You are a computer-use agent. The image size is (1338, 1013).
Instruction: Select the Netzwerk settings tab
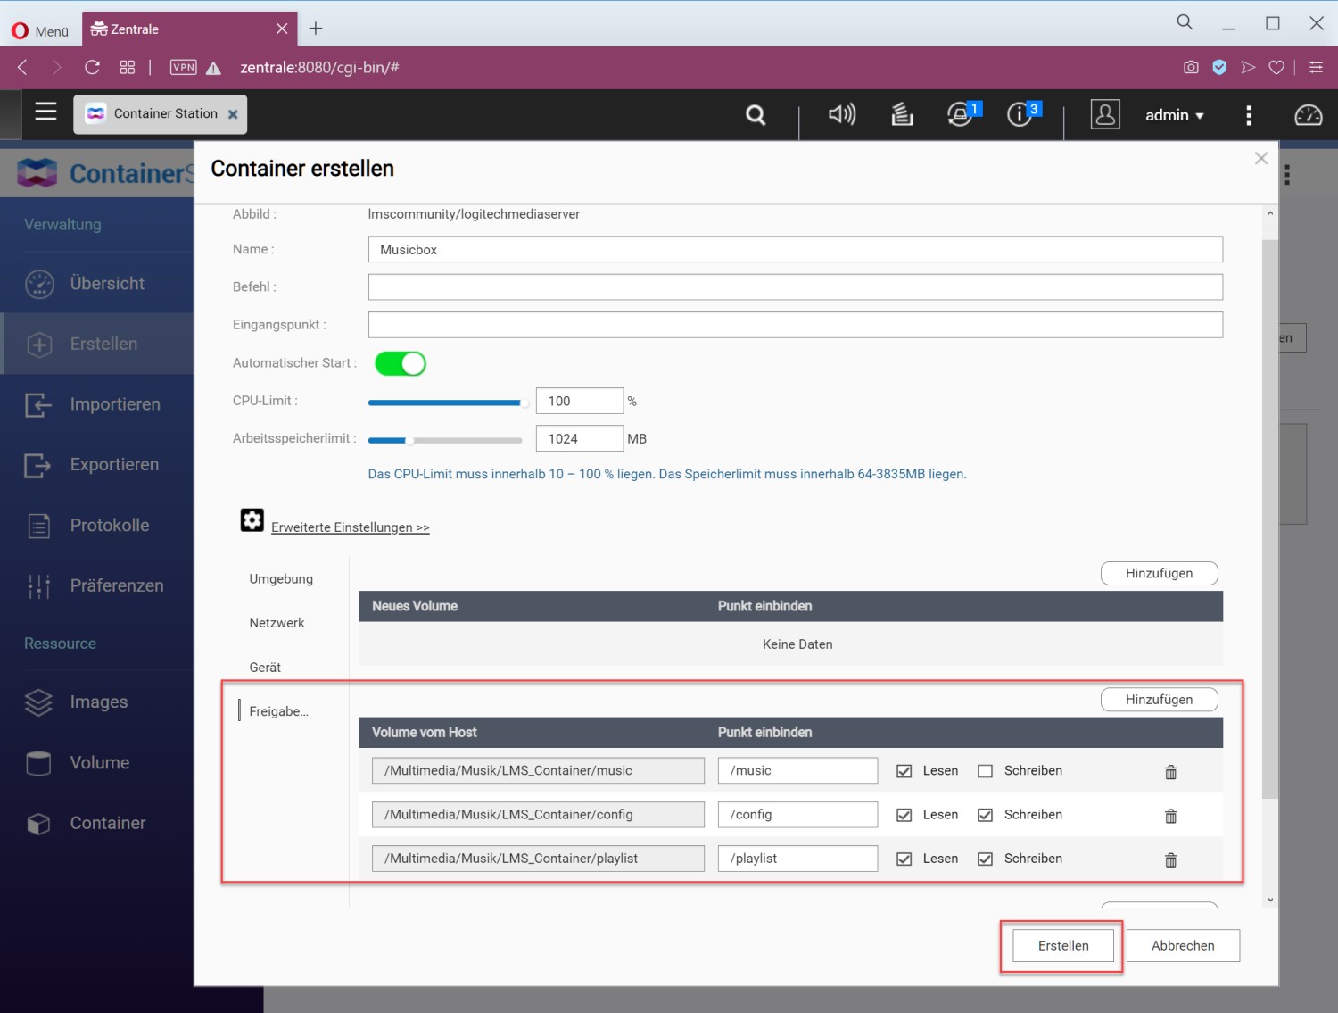click(277, 623)
